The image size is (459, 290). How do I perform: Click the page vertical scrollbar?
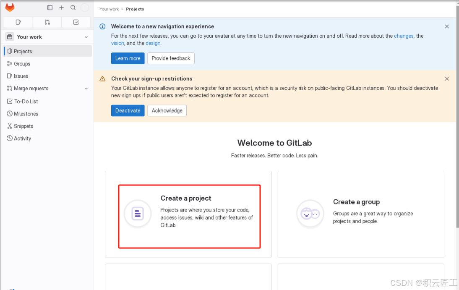pyautogui.click(x=457, y=117)
